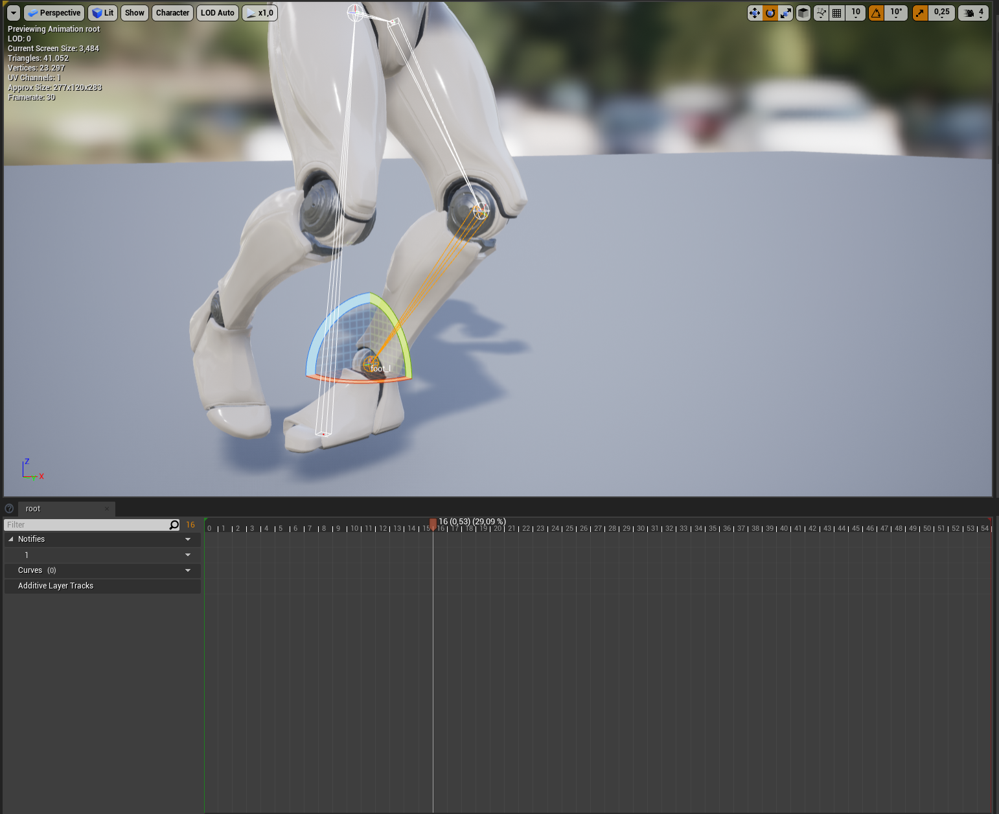
Task: Open the Lit view mode menu
Action: [x=102, y=12]
